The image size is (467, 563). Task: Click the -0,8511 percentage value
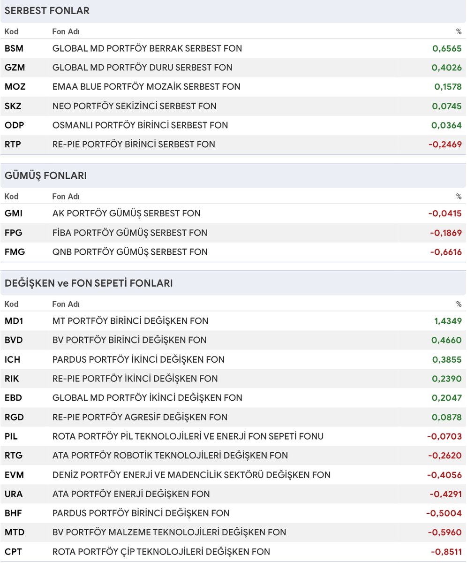click(x=446, y=552)
